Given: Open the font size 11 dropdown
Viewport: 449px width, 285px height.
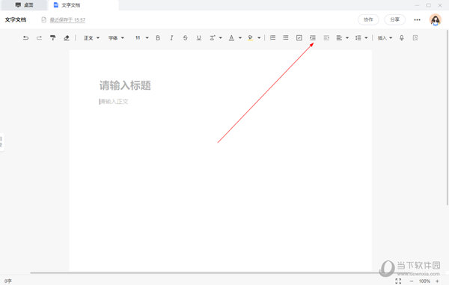Looking at the screenshot, I should click(141, 37).
